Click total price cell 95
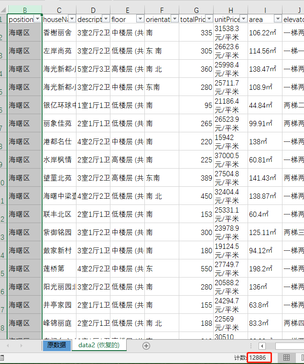The width and height of the screenshot is (304, 364). [196, 105]
